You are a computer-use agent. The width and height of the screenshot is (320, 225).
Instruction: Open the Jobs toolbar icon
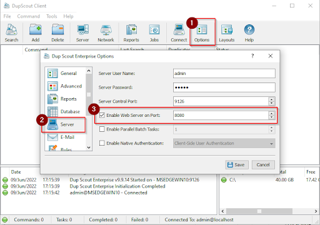[x=154, y=33]
